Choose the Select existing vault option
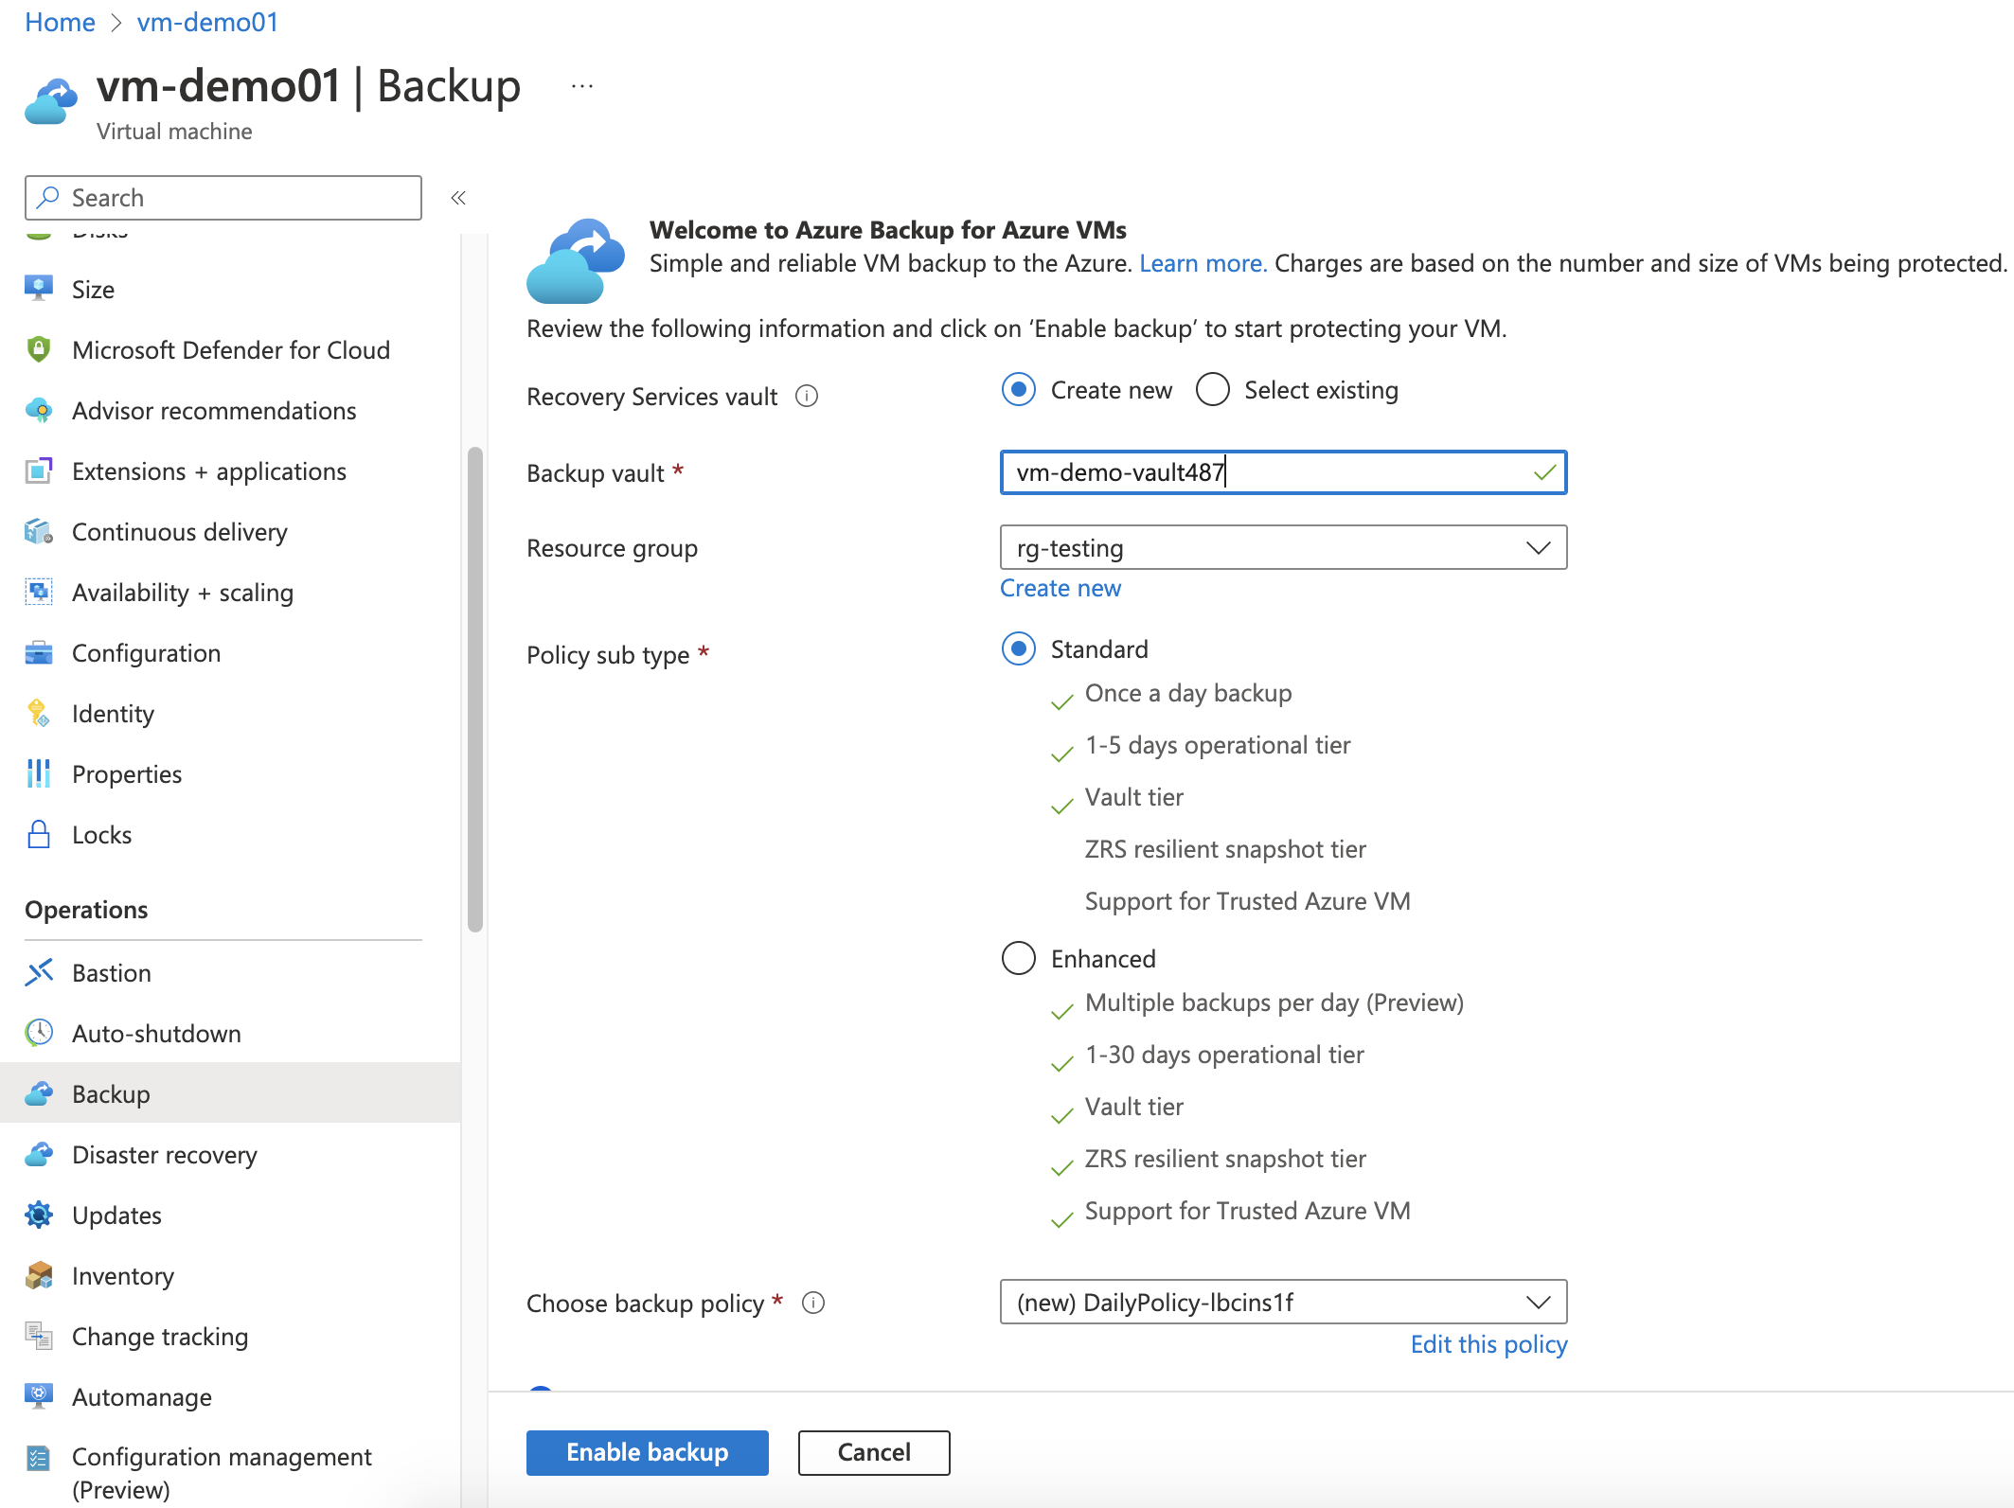This screenshot has height=1508, width=2014. pyautogui.click(x=1213, y=390)
